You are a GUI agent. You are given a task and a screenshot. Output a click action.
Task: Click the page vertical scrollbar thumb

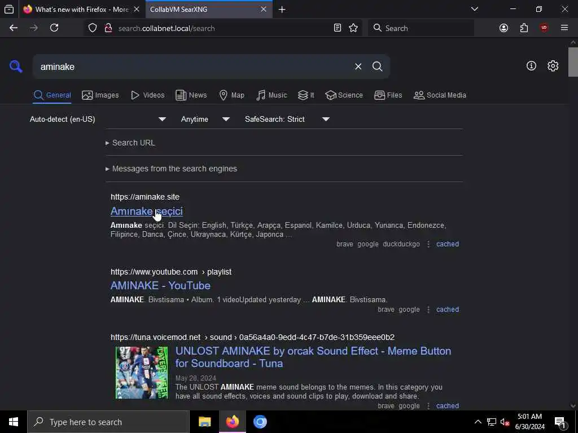pyautogui.click(x=573, y=62)
